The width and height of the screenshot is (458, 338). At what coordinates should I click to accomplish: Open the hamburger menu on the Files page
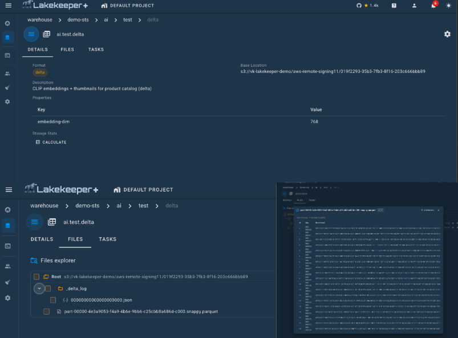pos(9,190)
